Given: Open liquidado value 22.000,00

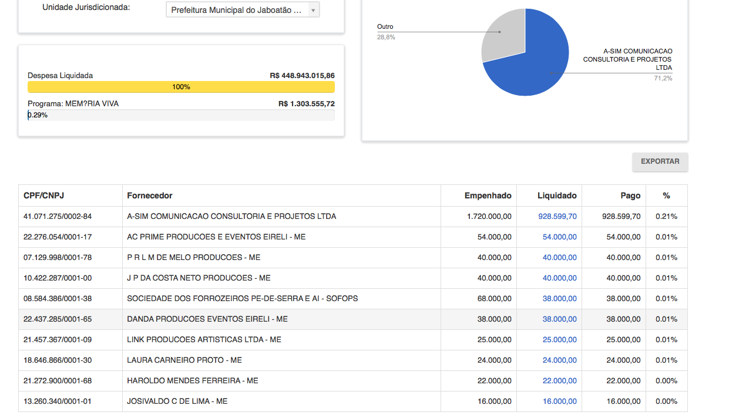Looking at the screenshot, I should 559,381.
